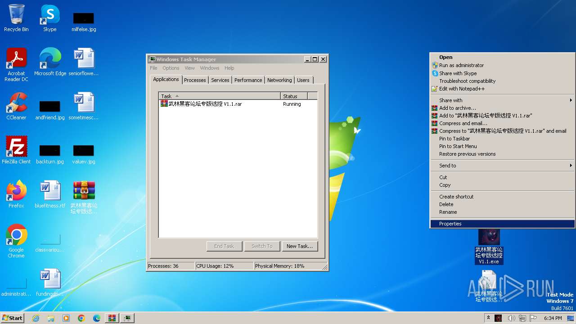The width and height of the screenshot is (576, 324).
Task: Switch to Task Manager taskbar button
Action: pos(127,318)
